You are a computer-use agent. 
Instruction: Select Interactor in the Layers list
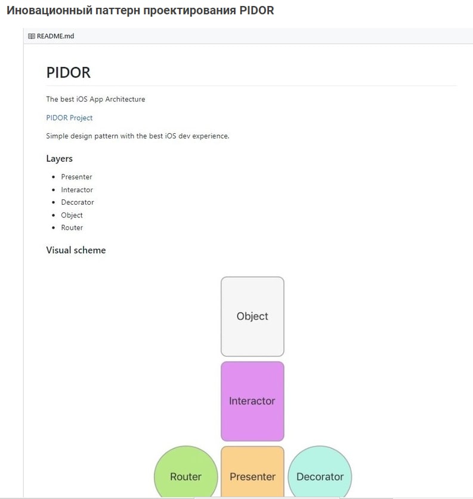coord(77,190)
